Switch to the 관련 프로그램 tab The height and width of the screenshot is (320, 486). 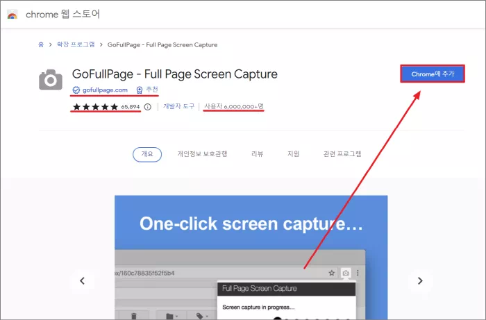pos(342,154)
